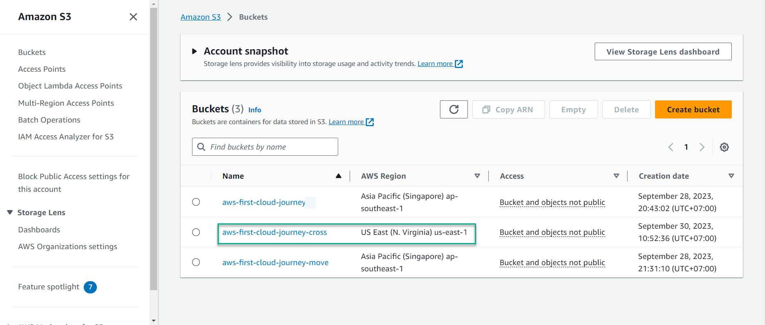The image size is (765, 325).
Task: Open Storage Lens Dashboards
Action: (39, 230)
